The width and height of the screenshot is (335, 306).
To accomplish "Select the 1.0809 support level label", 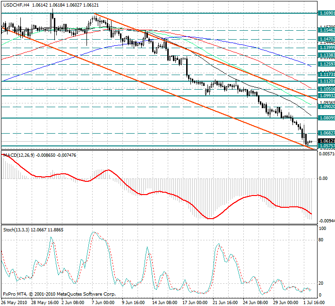I will coord(326,118).
